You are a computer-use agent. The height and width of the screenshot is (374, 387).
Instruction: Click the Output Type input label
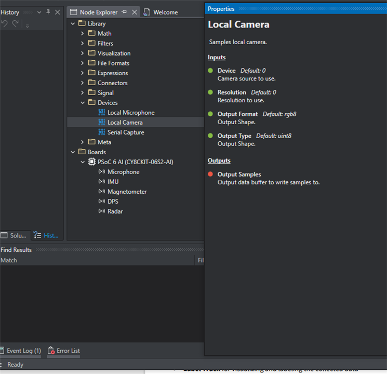point(234,136)
